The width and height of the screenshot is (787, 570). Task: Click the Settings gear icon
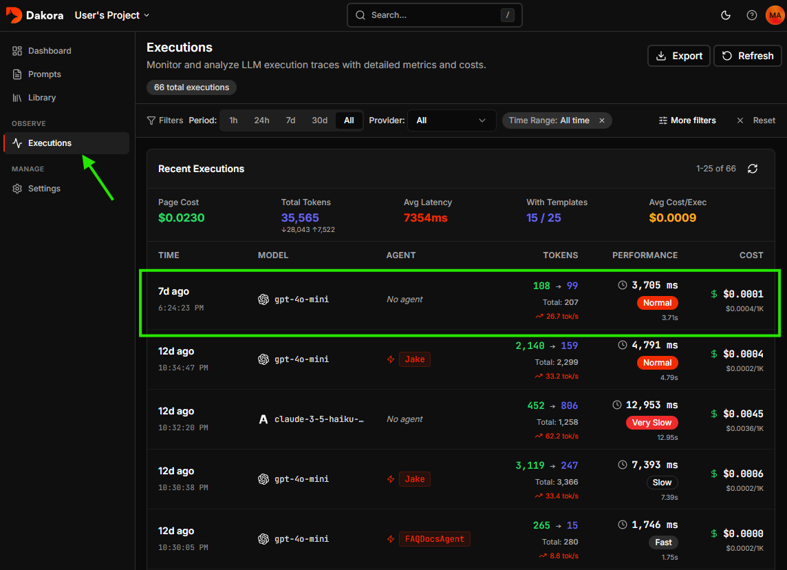click(17, 189)
